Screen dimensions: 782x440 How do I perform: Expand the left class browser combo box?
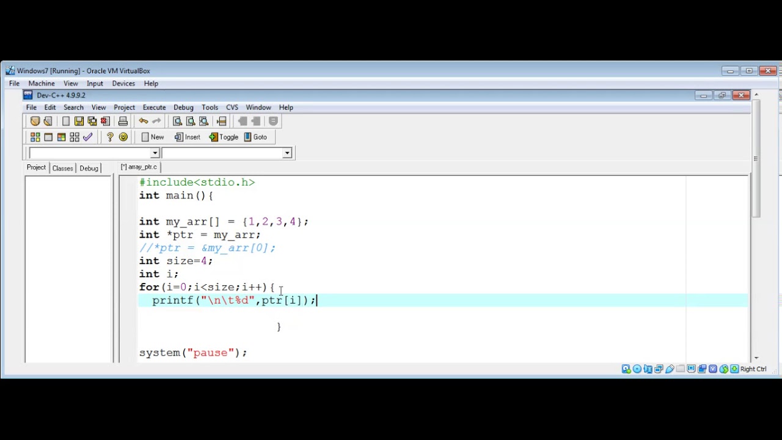(155, 153)
